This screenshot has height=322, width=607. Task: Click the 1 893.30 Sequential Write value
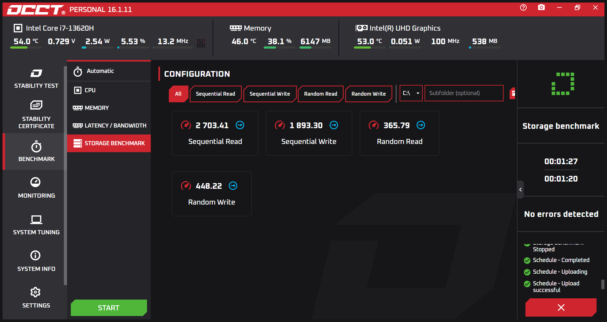306,126
